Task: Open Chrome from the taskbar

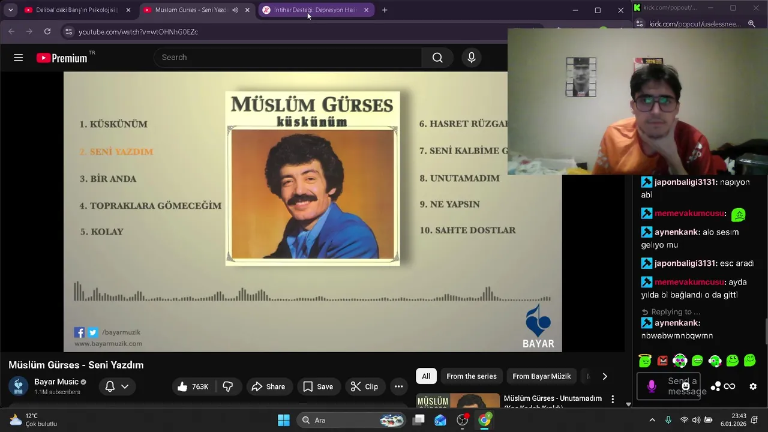Action: [x=484, y=420]
